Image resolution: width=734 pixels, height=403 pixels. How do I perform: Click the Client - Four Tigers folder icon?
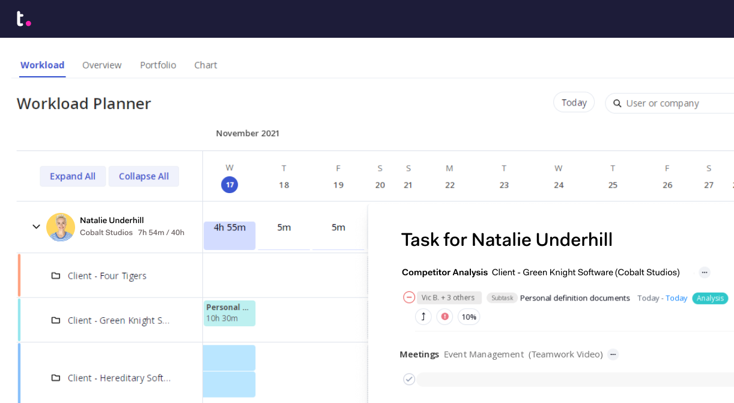[56, 276]
